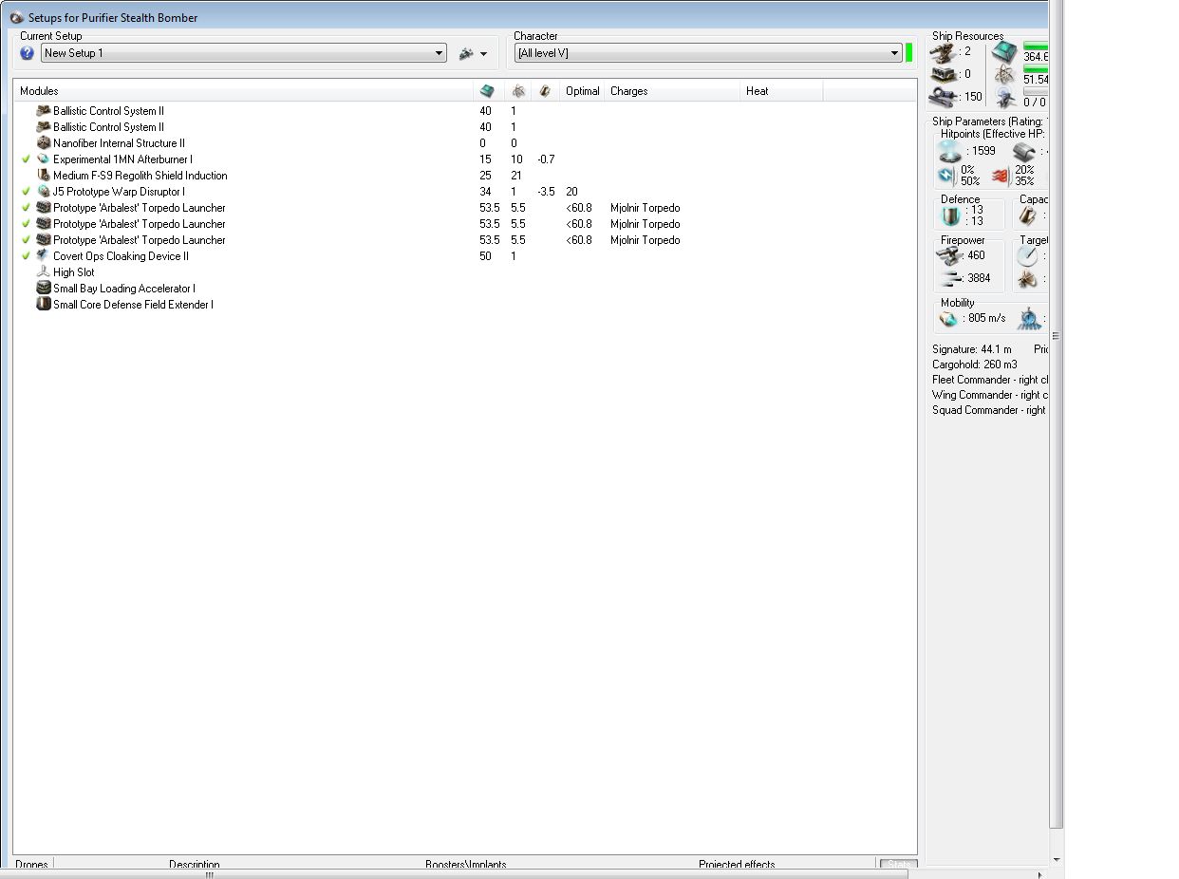This screenshot has height=879, width=1179.
Task: Select the Small Core Defense Field Extender I icon
Action: pos(43,305)
